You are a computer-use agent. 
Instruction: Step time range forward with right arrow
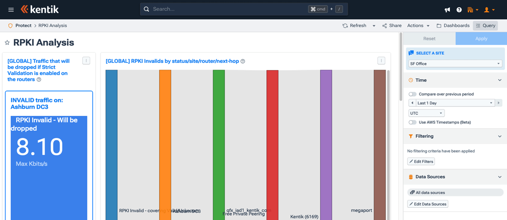pyautogui.click(x=499, y=103)
